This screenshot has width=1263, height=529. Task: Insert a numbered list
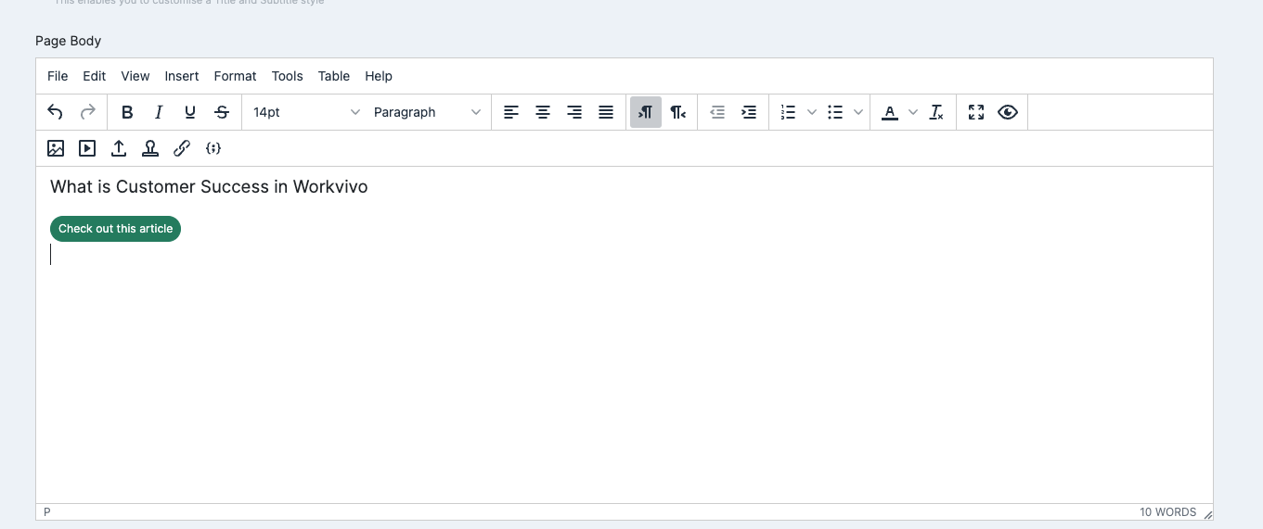coord(789,112)
